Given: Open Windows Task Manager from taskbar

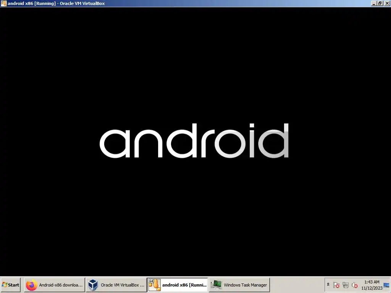Looking at the screenshot, I should 239,285.
